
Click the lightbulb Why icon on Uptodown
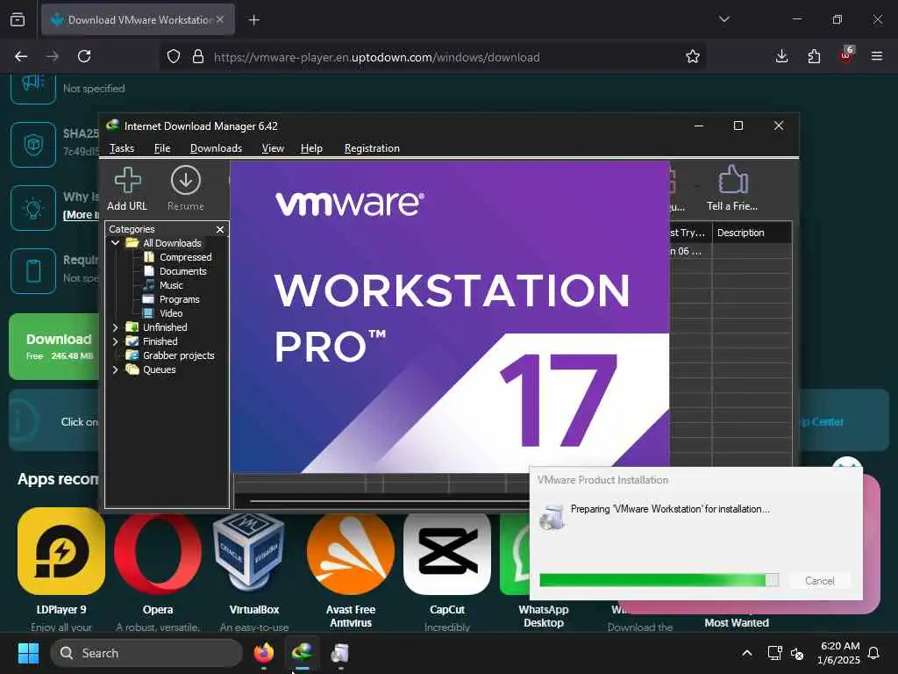tap(33, 207)
